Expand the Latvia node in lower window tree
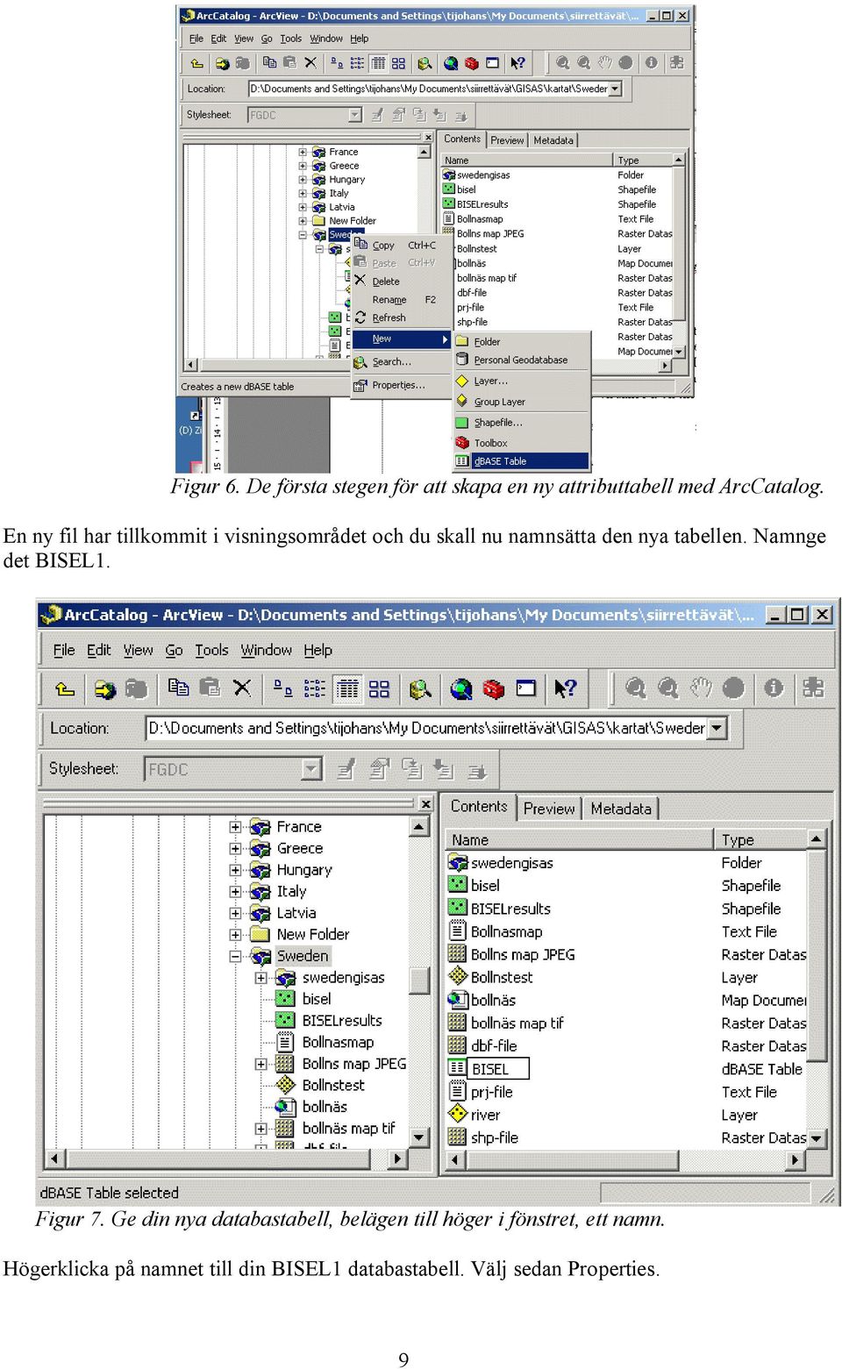The width and height of the screenshot is (842, 1369). click(x=235, y=913)
